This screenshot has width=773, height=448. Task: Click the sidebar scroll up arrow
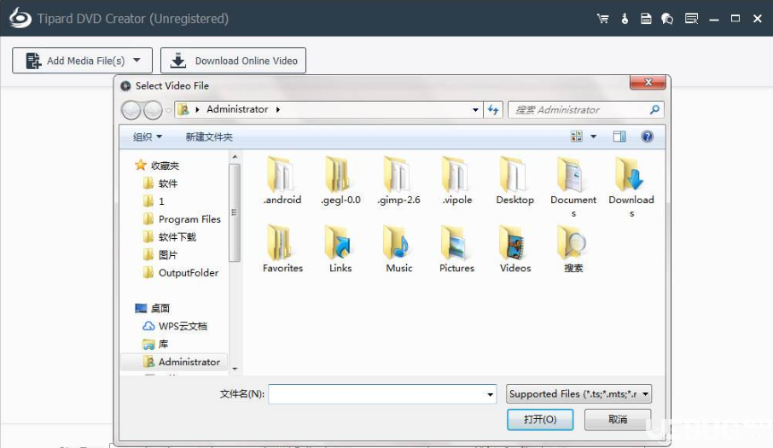click(x=235, y=157)
